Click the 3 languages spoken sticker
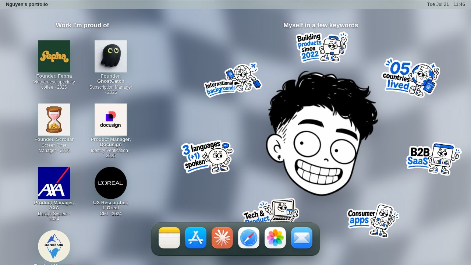471x265 pixels. point(207,157)
